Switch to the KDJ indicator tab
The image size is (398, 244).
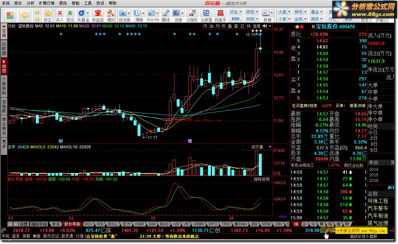click(88, 224)
